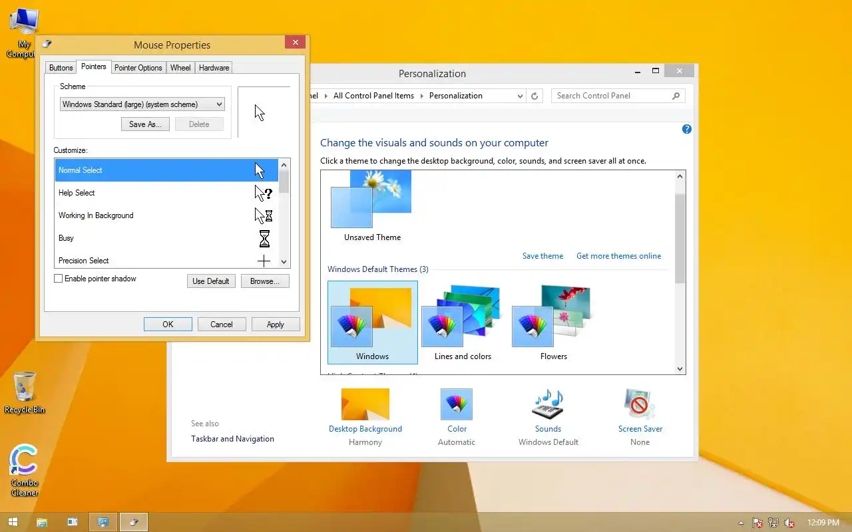Click the volume speaker tray icon

click(789, 523)
